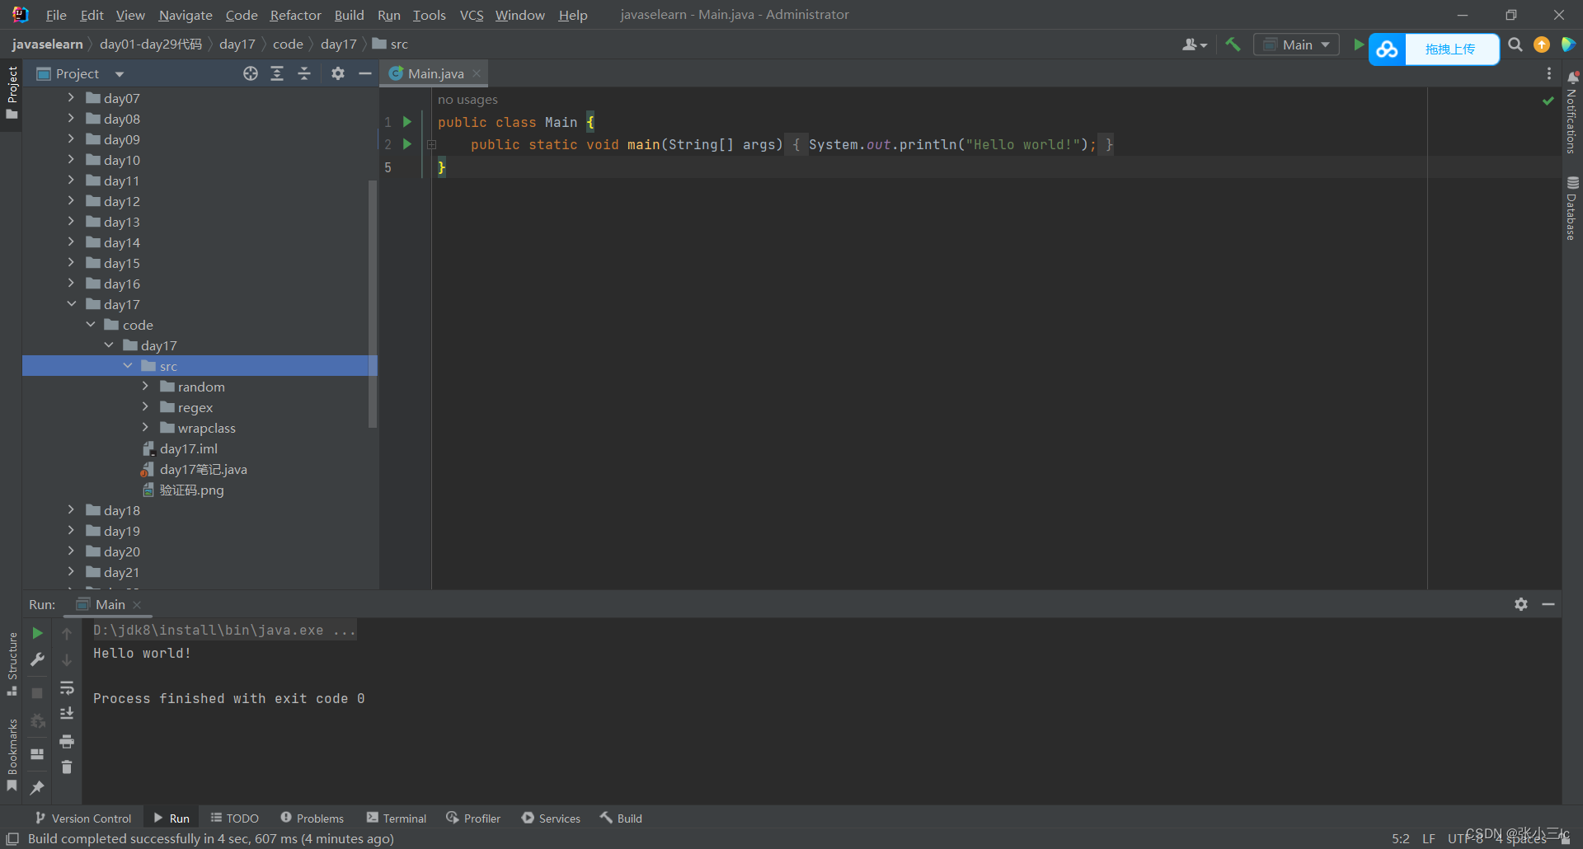Click the Baidu cloud upload icon
1583x849 pixels.
click(1387, 49)
